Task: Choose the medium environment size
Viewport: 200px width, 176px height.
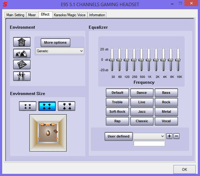Action: coord(47,106)
